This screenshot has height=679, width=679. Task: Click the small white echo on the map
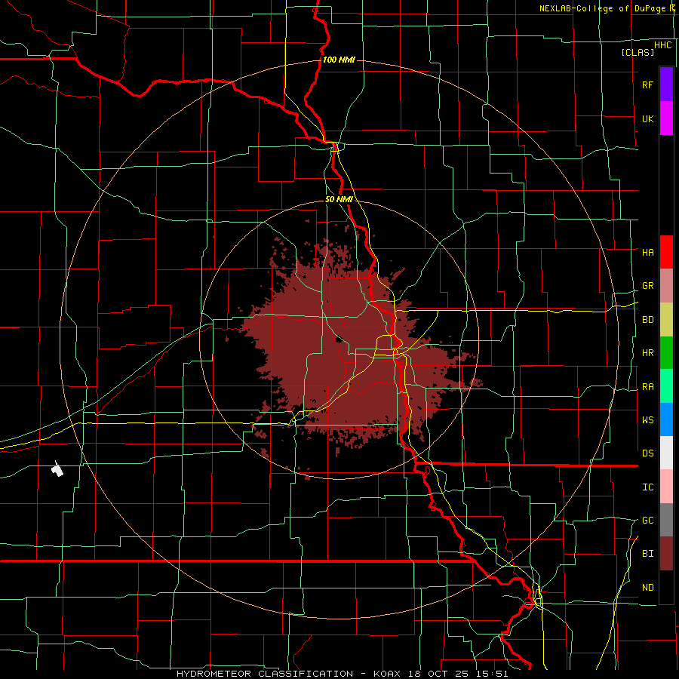click(57, 469)
